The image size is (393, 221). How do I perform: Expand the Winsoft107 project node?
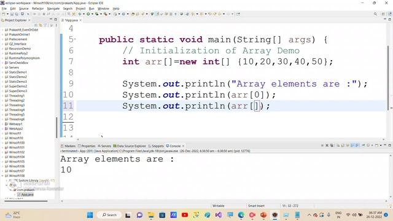click(x=2, y=171)
